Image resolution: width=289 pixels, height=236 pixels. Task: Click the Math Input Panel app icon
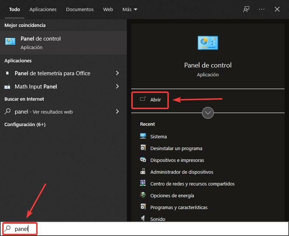point(7,86)
